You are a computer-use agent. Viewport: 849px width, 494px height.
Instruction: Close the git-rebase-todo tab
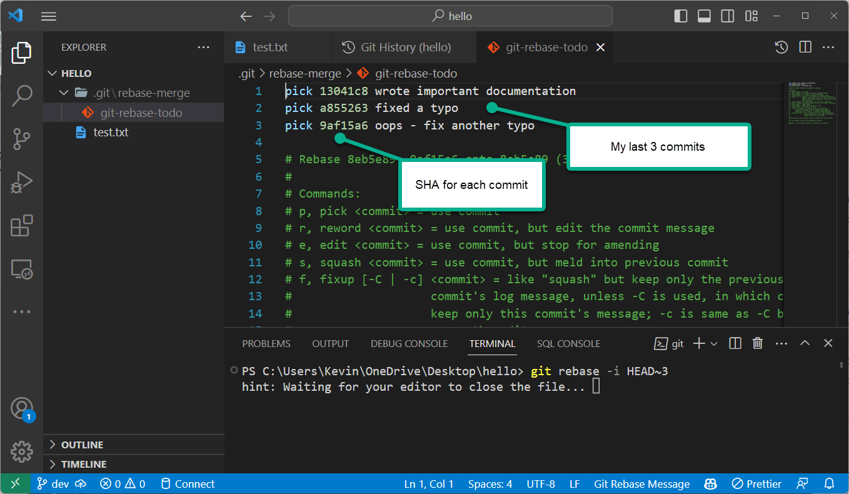click(x=600, y=47)
